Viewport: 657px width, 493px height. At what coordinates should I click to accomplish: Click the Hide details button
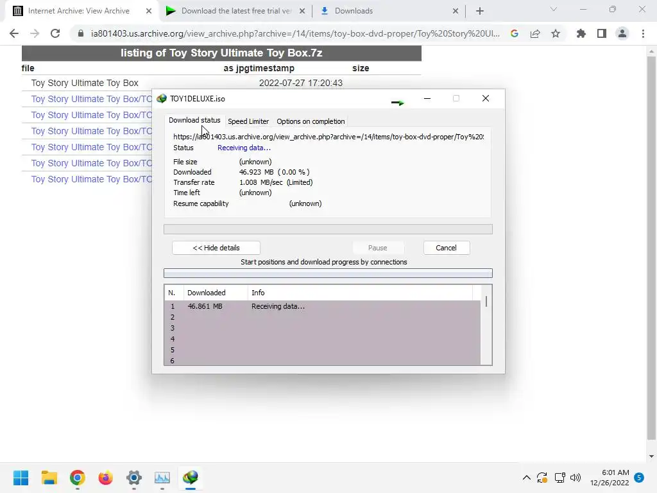pyautogui.click(x=216, y=248)
